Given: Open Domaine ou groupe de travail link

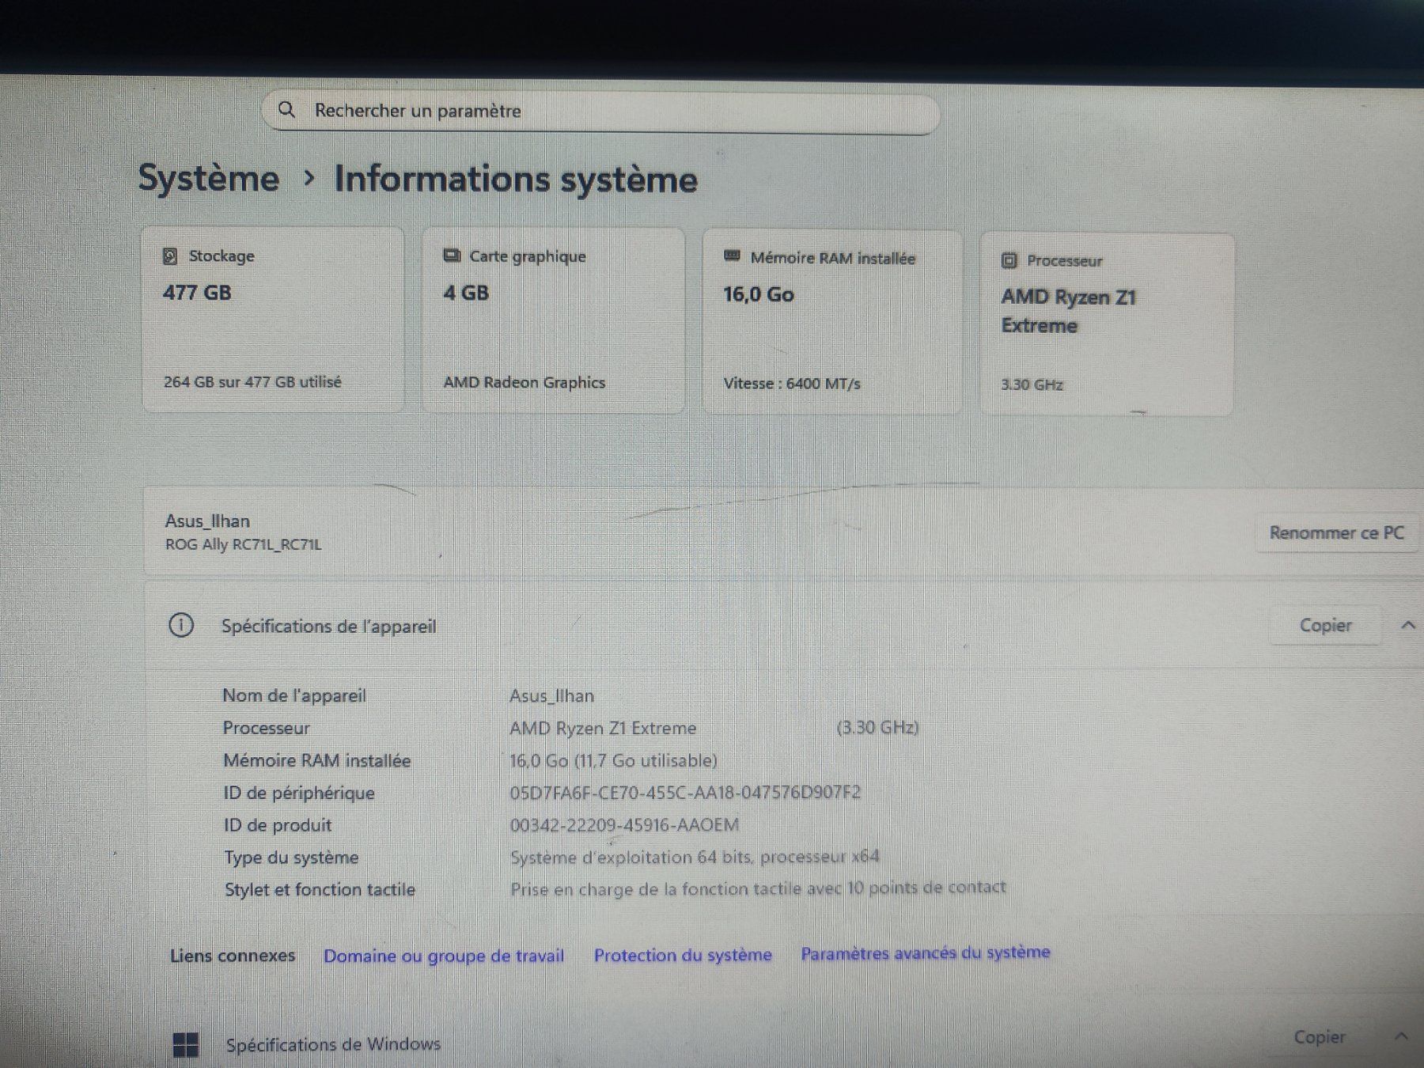Looking at the screenshot, I should pyautogui.click(x=444, y=956).
